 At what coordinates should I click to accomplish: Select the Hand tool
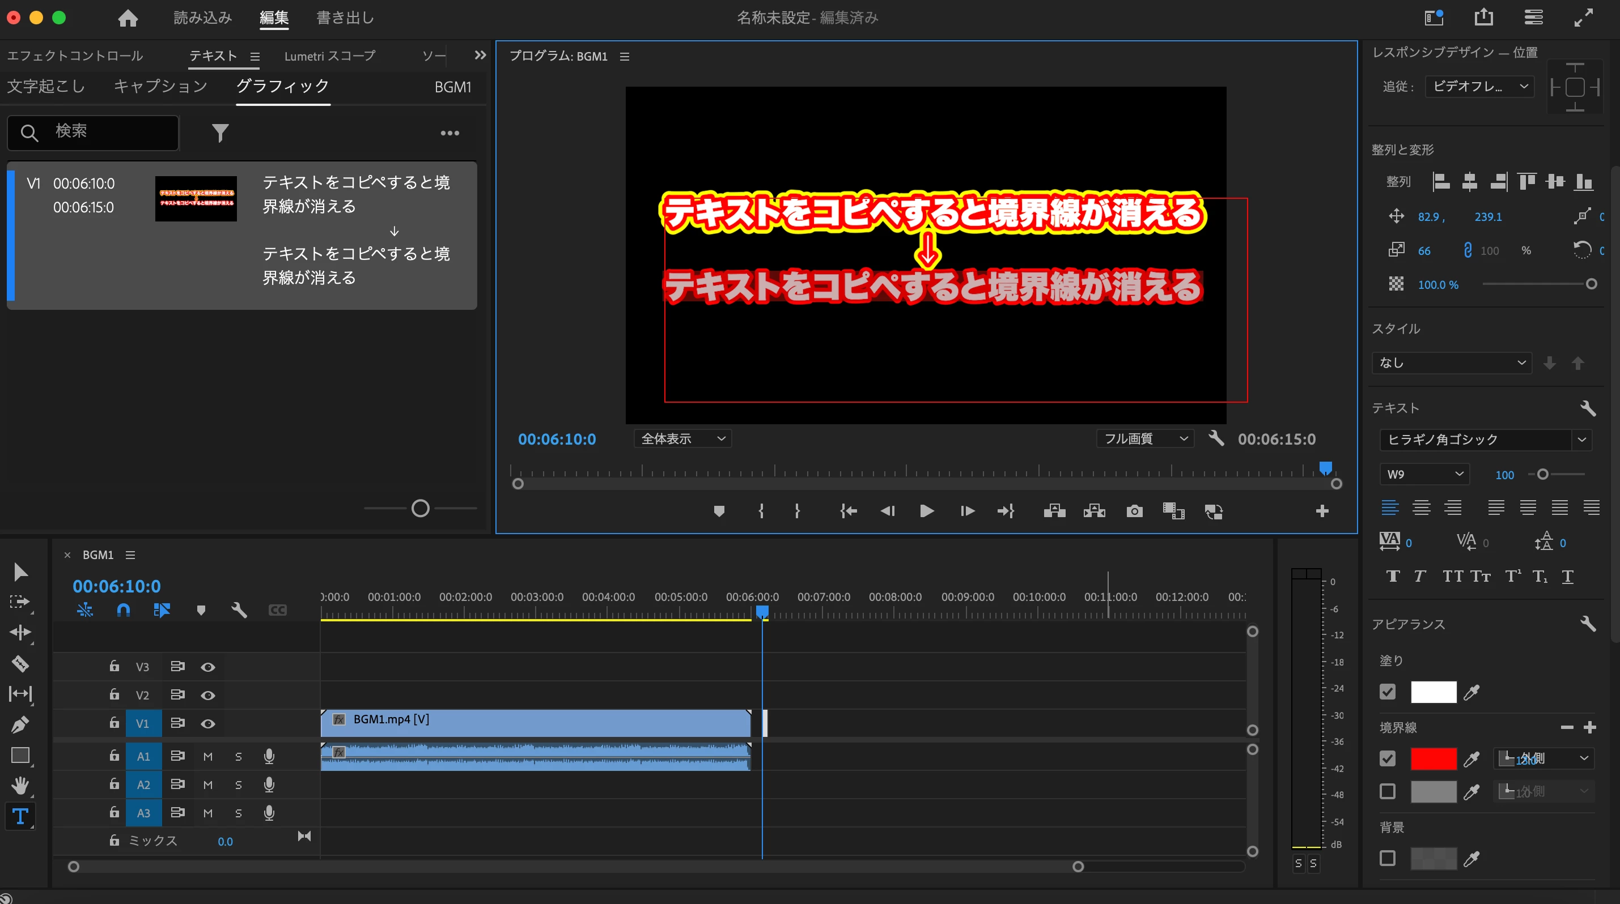pos(20,785)
